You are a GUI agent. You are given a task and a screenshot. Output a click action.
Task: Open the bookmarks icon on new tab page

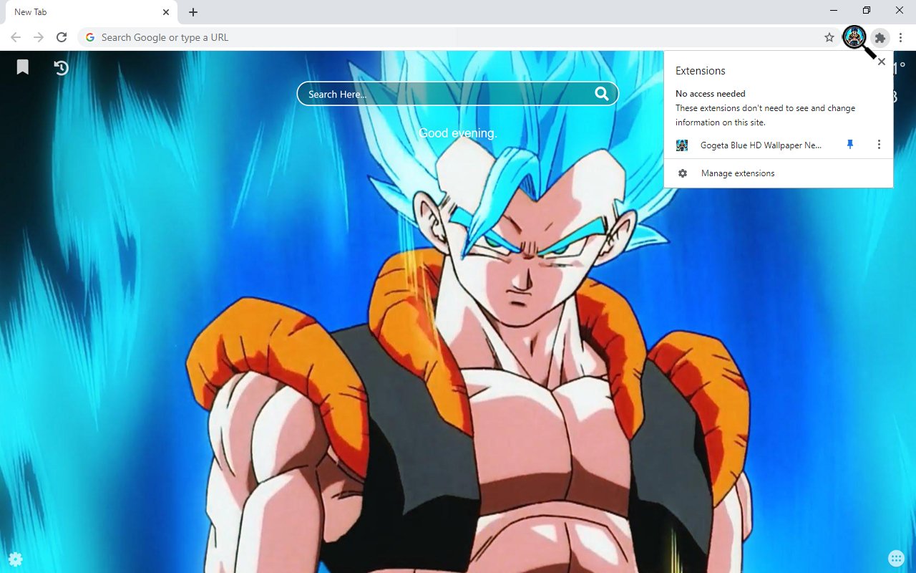point(23,67)
